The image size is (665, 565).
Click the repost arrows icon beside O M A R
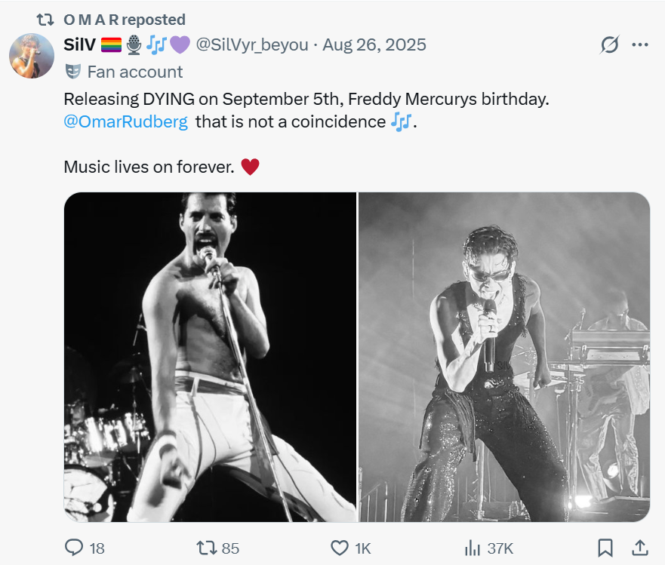[x=45, y=20]
